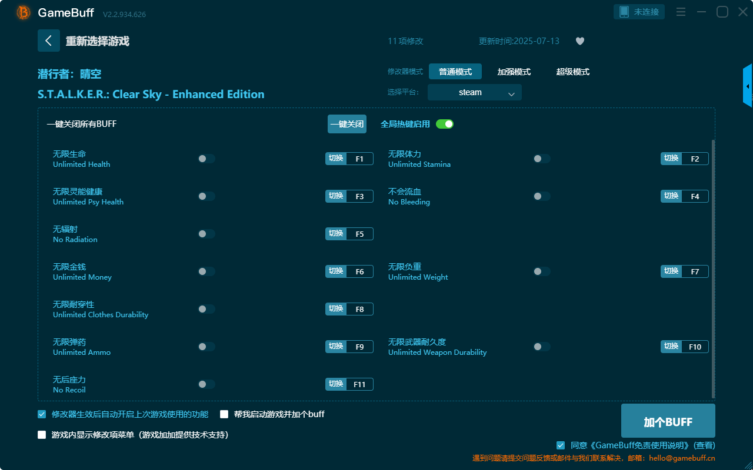Click 切换 button for F11 hotkey
The image size is (753, 470).
click(x=336, y=384)
